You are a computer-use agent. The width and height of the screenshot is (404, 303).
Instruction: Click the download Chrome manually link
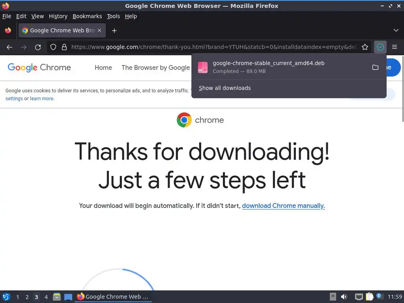[x=283, y=206]
